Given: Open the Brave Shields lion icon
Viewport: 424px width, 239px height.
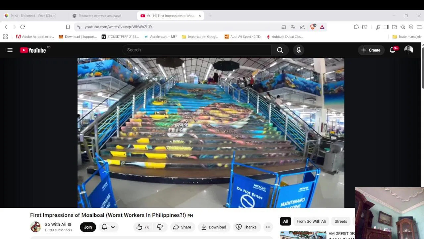Looking at the screenshot, I should [312, 27].
